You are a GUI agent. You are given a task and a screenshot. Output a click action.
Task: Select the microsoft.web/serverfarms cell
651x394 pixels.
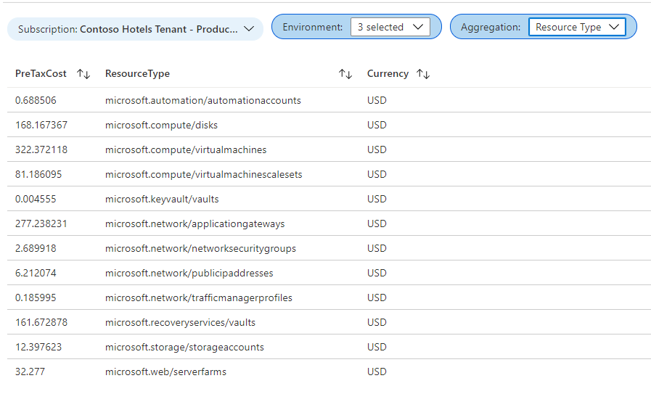point(165,372)
